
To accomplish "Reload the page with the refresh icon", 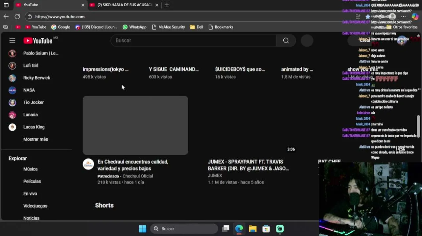I will pos(17,16).
